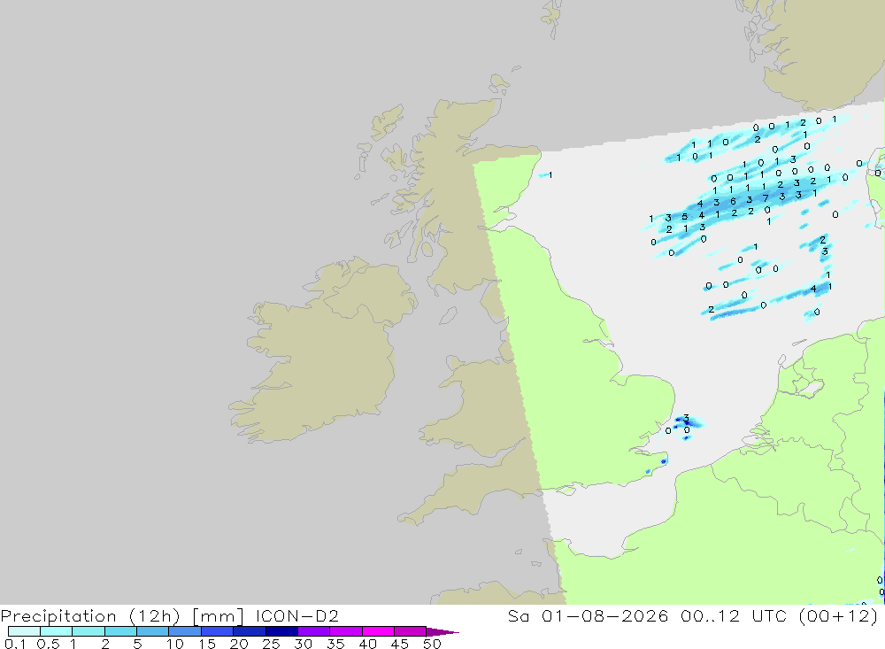885x649 pixels.
Task: Click the '15' legend scale label
Action: pyautogui.click(x=207, y=644)
